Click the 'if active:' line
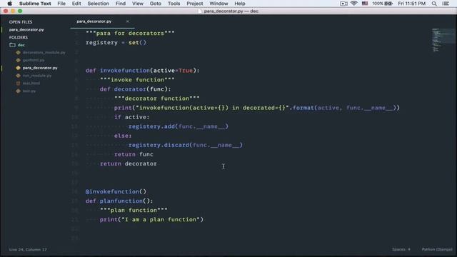This screenshot has width=457, height=257. 131,117
